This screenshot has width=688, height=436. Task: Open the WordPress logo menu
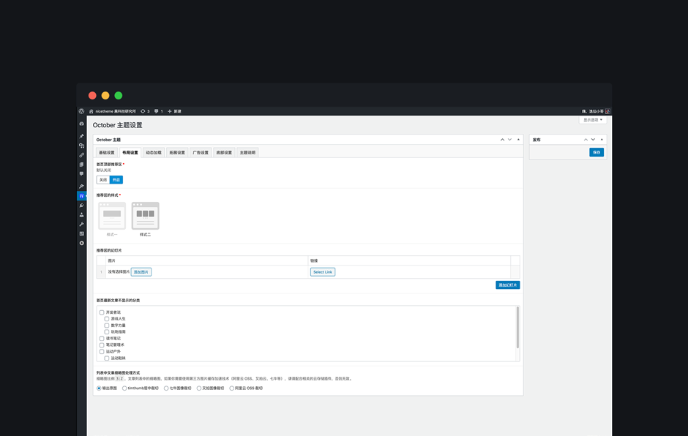[x=81, y=111]
